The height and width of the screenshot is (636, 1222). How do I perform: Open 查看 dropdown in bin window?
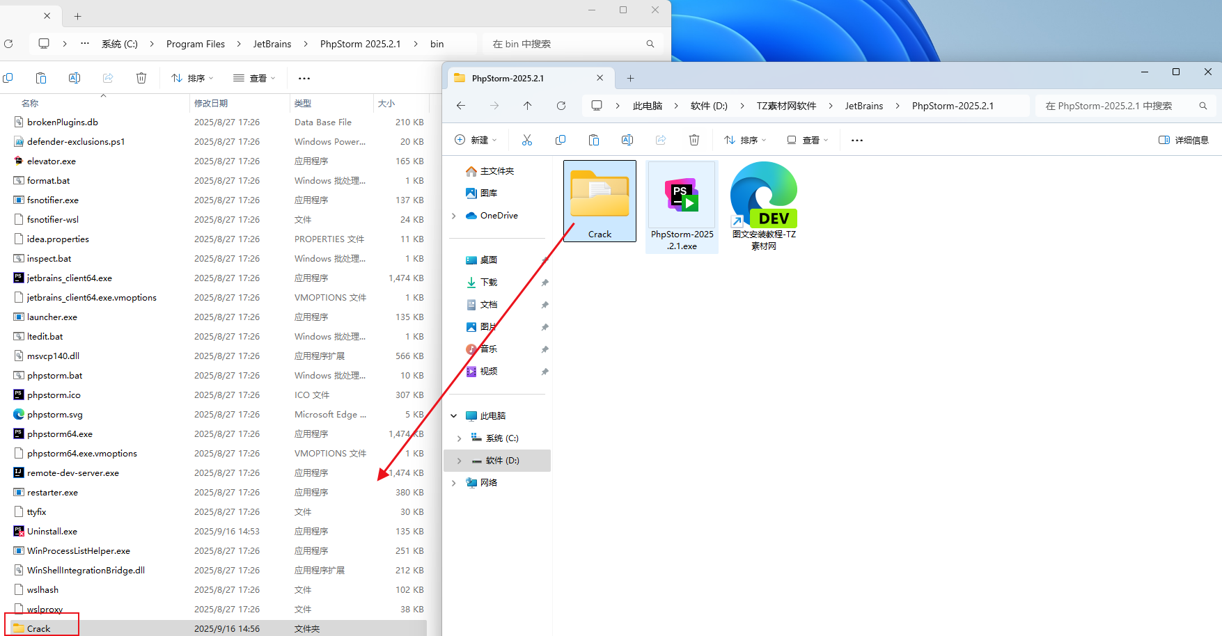pyautogui.click(x=254, y=78)
